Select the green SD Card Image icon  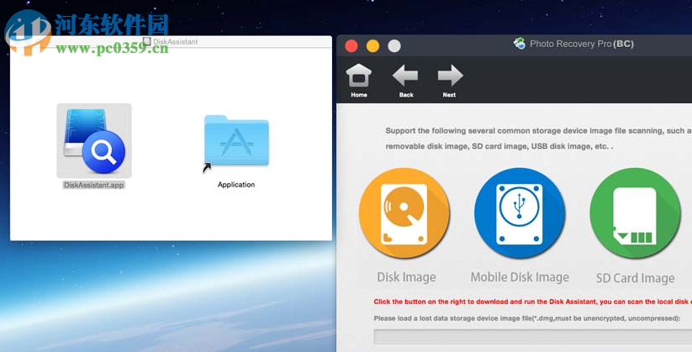tap(635, 213)
